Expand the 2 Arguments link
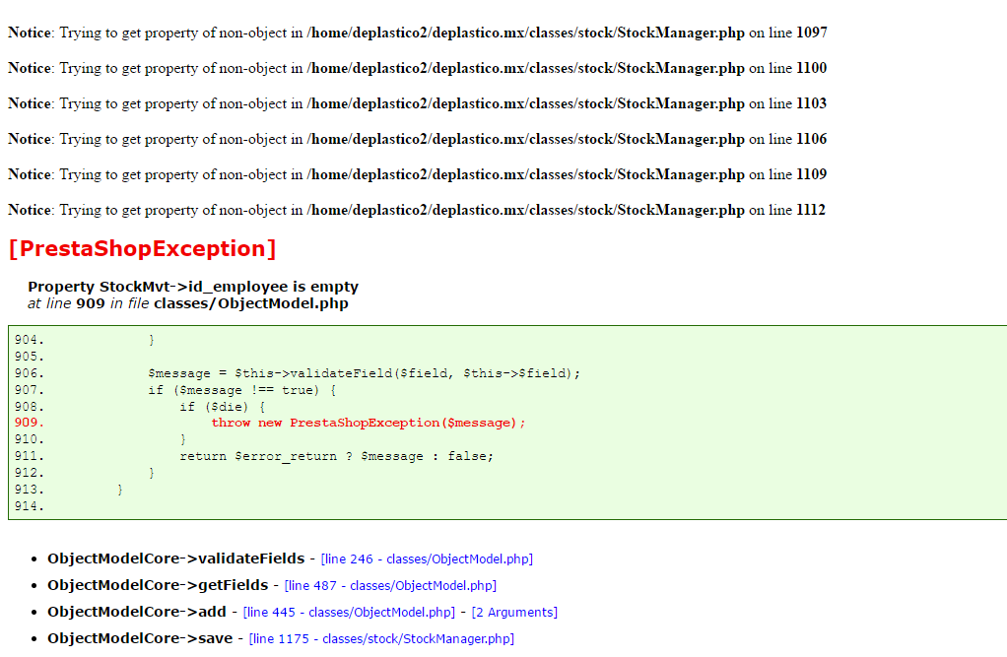This screenshot has width=1007, height=657. click(514, 612)
